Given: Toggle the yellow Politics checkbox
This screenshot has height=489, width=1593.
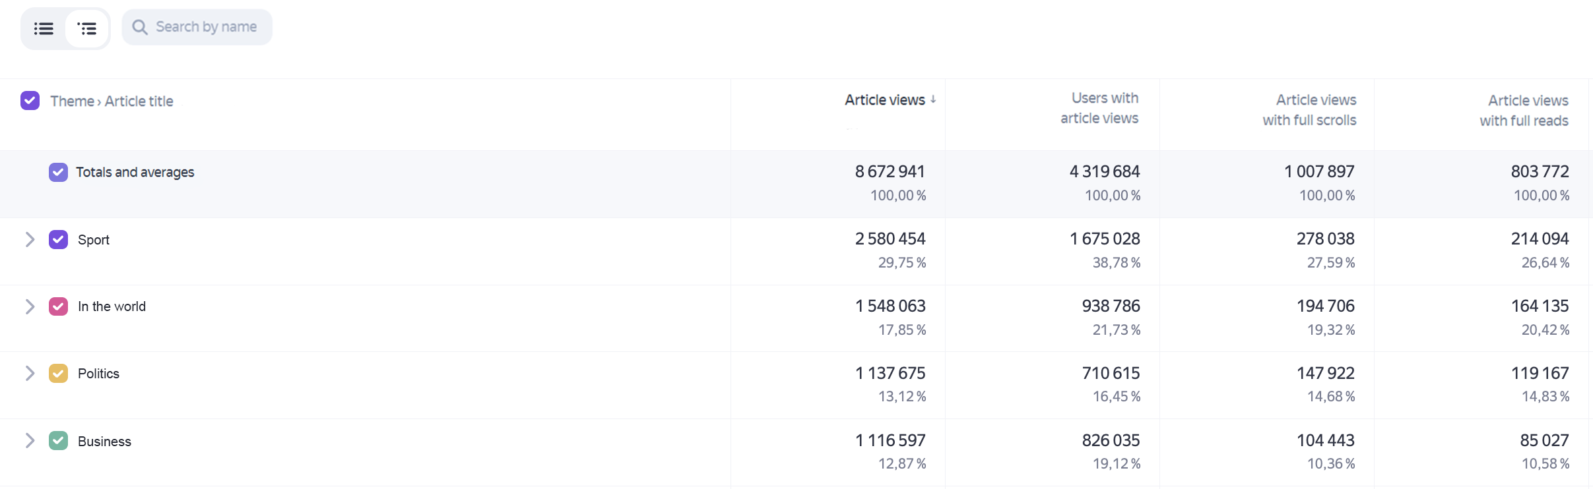Looking at the screenshot, I should [x=58, y=374].
